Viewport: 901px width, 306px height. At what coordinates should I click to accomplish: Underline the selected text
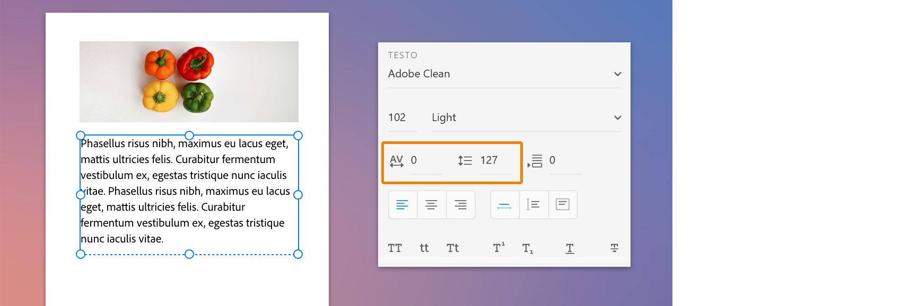[x=570, y=248]
